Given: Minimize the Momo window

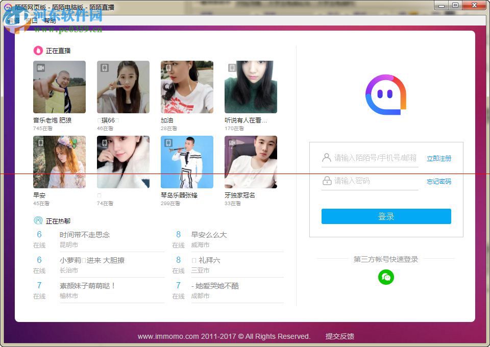Looking at the screenshot, I should coord(441,6).
